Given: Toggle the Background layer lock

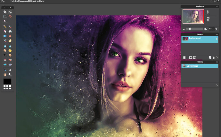Looking at the screenshot, I should 217,39.
